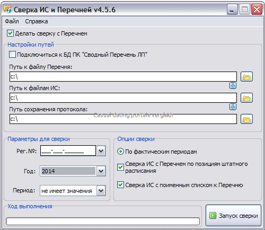This screenshot has height=230, width=265.
Task: Click green play icon on Запуск сверки
Action: click(x=213, y=216)
